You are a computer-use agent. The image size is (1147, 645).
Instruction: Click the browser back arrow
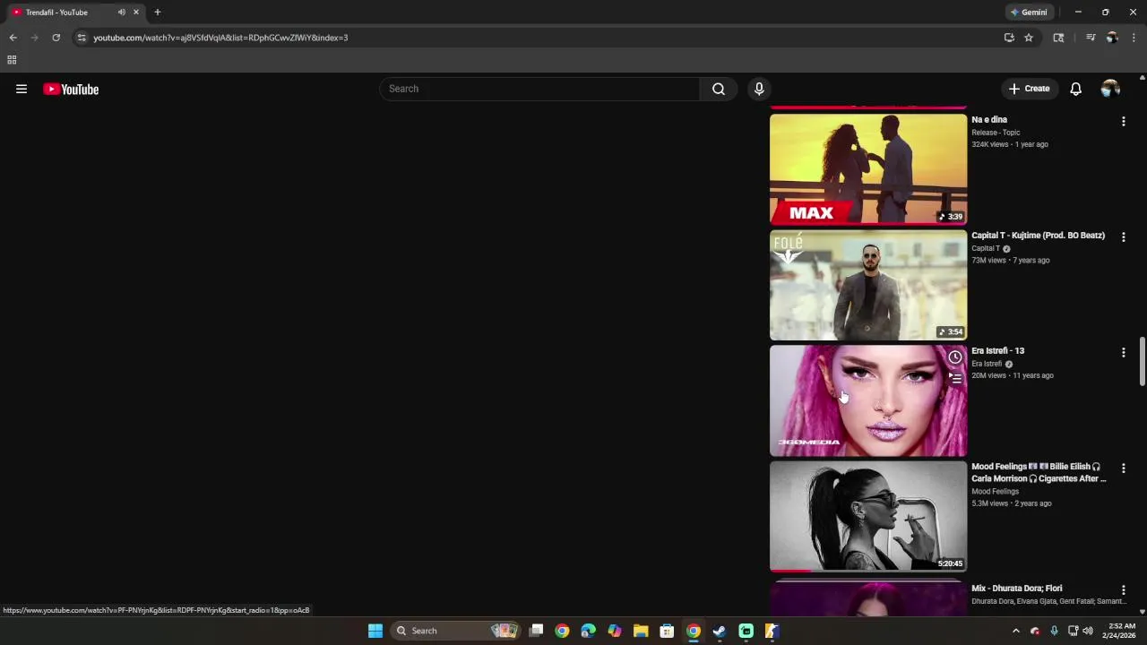[13, 38]
